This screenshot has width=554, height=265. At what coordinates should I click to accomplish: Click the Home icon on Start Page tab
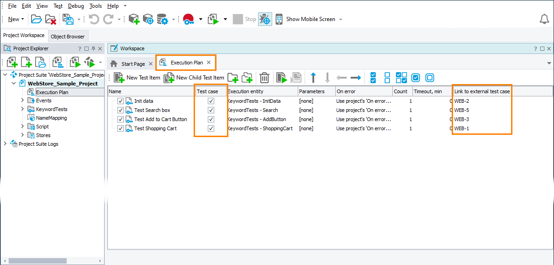tap(114, 64)
